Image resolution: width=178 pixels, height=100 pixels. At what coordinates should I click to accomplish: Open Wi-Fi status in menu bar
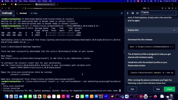155,1
